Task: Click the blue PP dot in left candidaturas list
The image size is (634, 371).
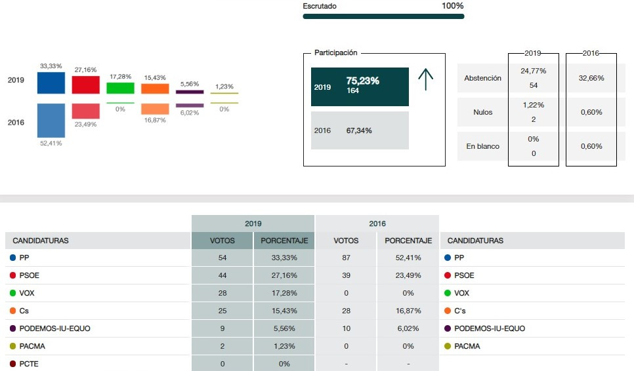Action: (12, 258)
